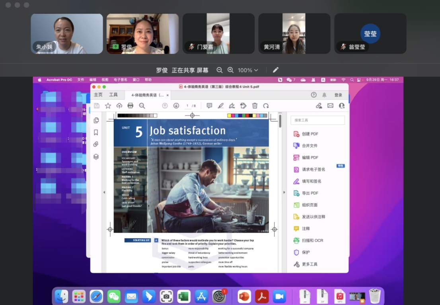The height and width of the screenshot is (305, 440).
Task: Select the highlighter pen tool
Action: click(221, 106)
